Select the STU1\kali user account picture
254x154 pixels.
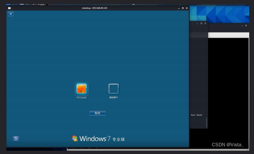click(82, 89)
